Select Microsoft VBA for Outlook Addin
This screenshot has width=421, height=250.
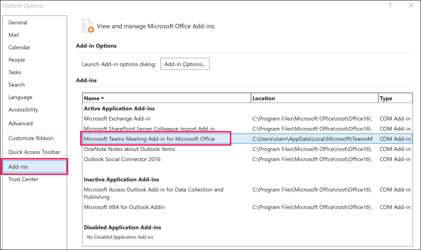click(247, 207)
